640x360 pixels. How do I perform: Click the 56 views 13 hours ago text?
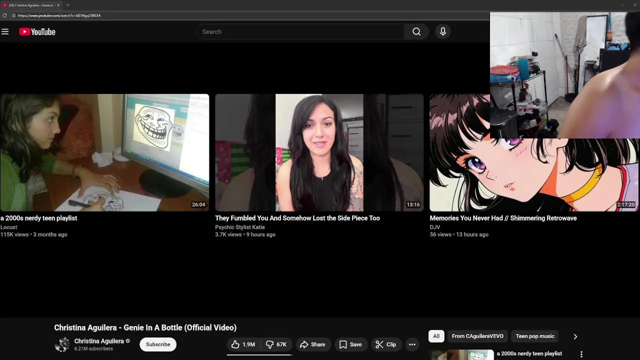[459, 234]
